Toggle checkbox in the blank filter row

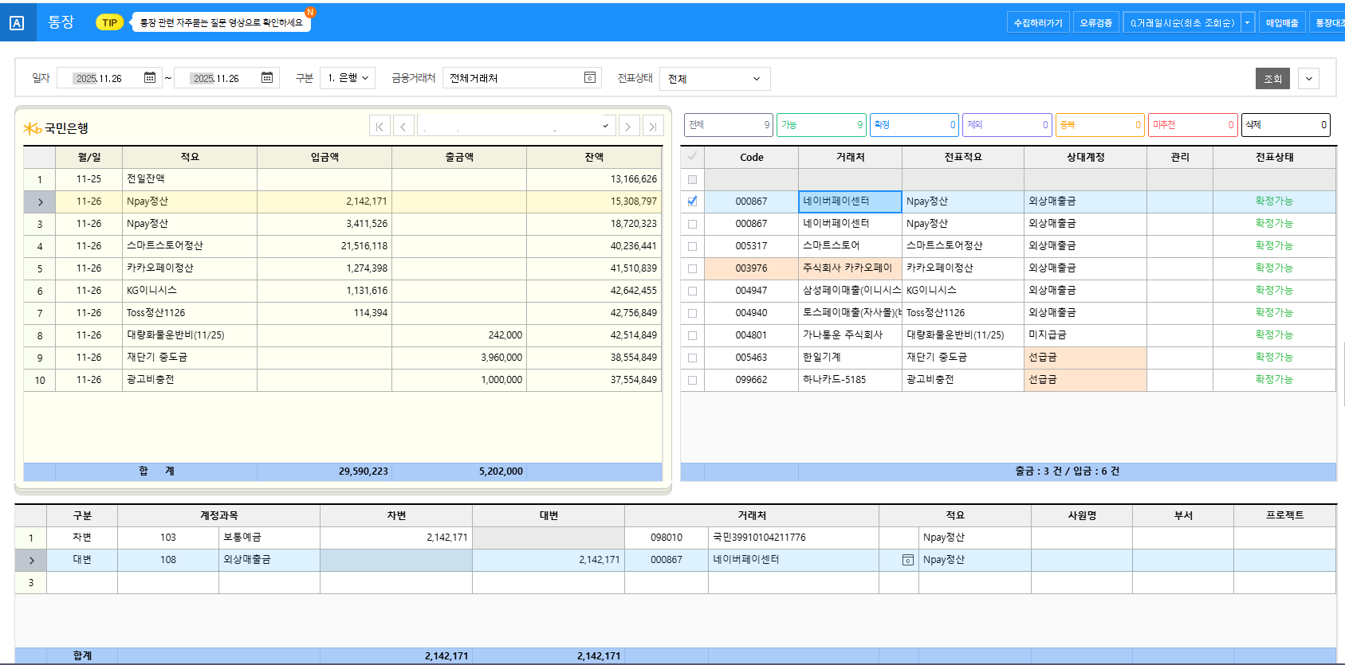click(x=692, y=179)
